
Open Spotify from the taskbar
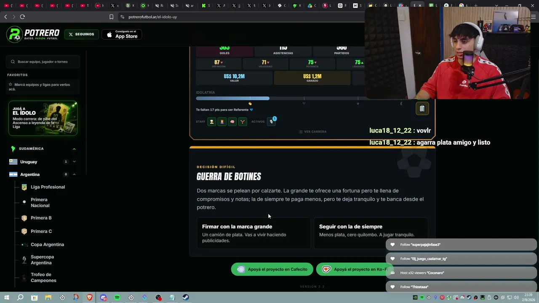coord(117,298)
